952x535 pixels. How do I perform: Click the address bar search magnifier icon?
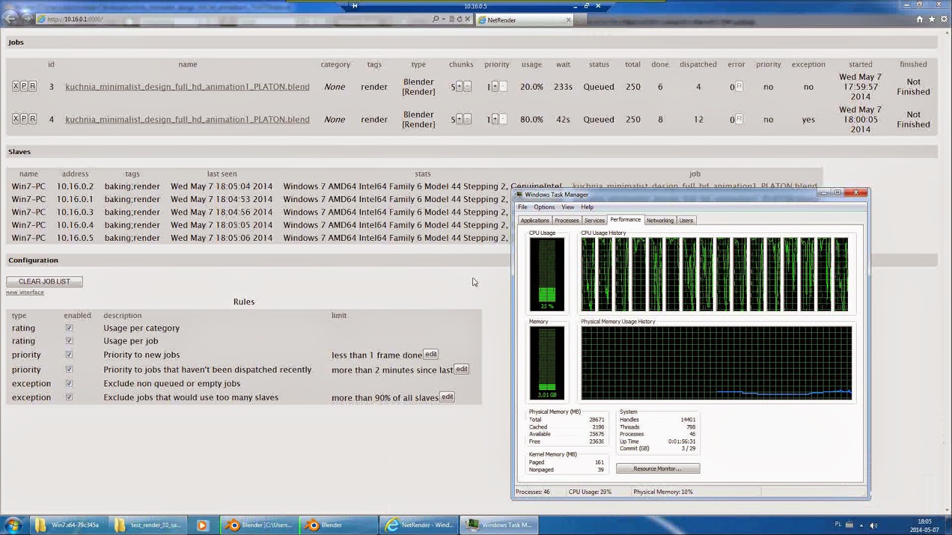(436, 20)
